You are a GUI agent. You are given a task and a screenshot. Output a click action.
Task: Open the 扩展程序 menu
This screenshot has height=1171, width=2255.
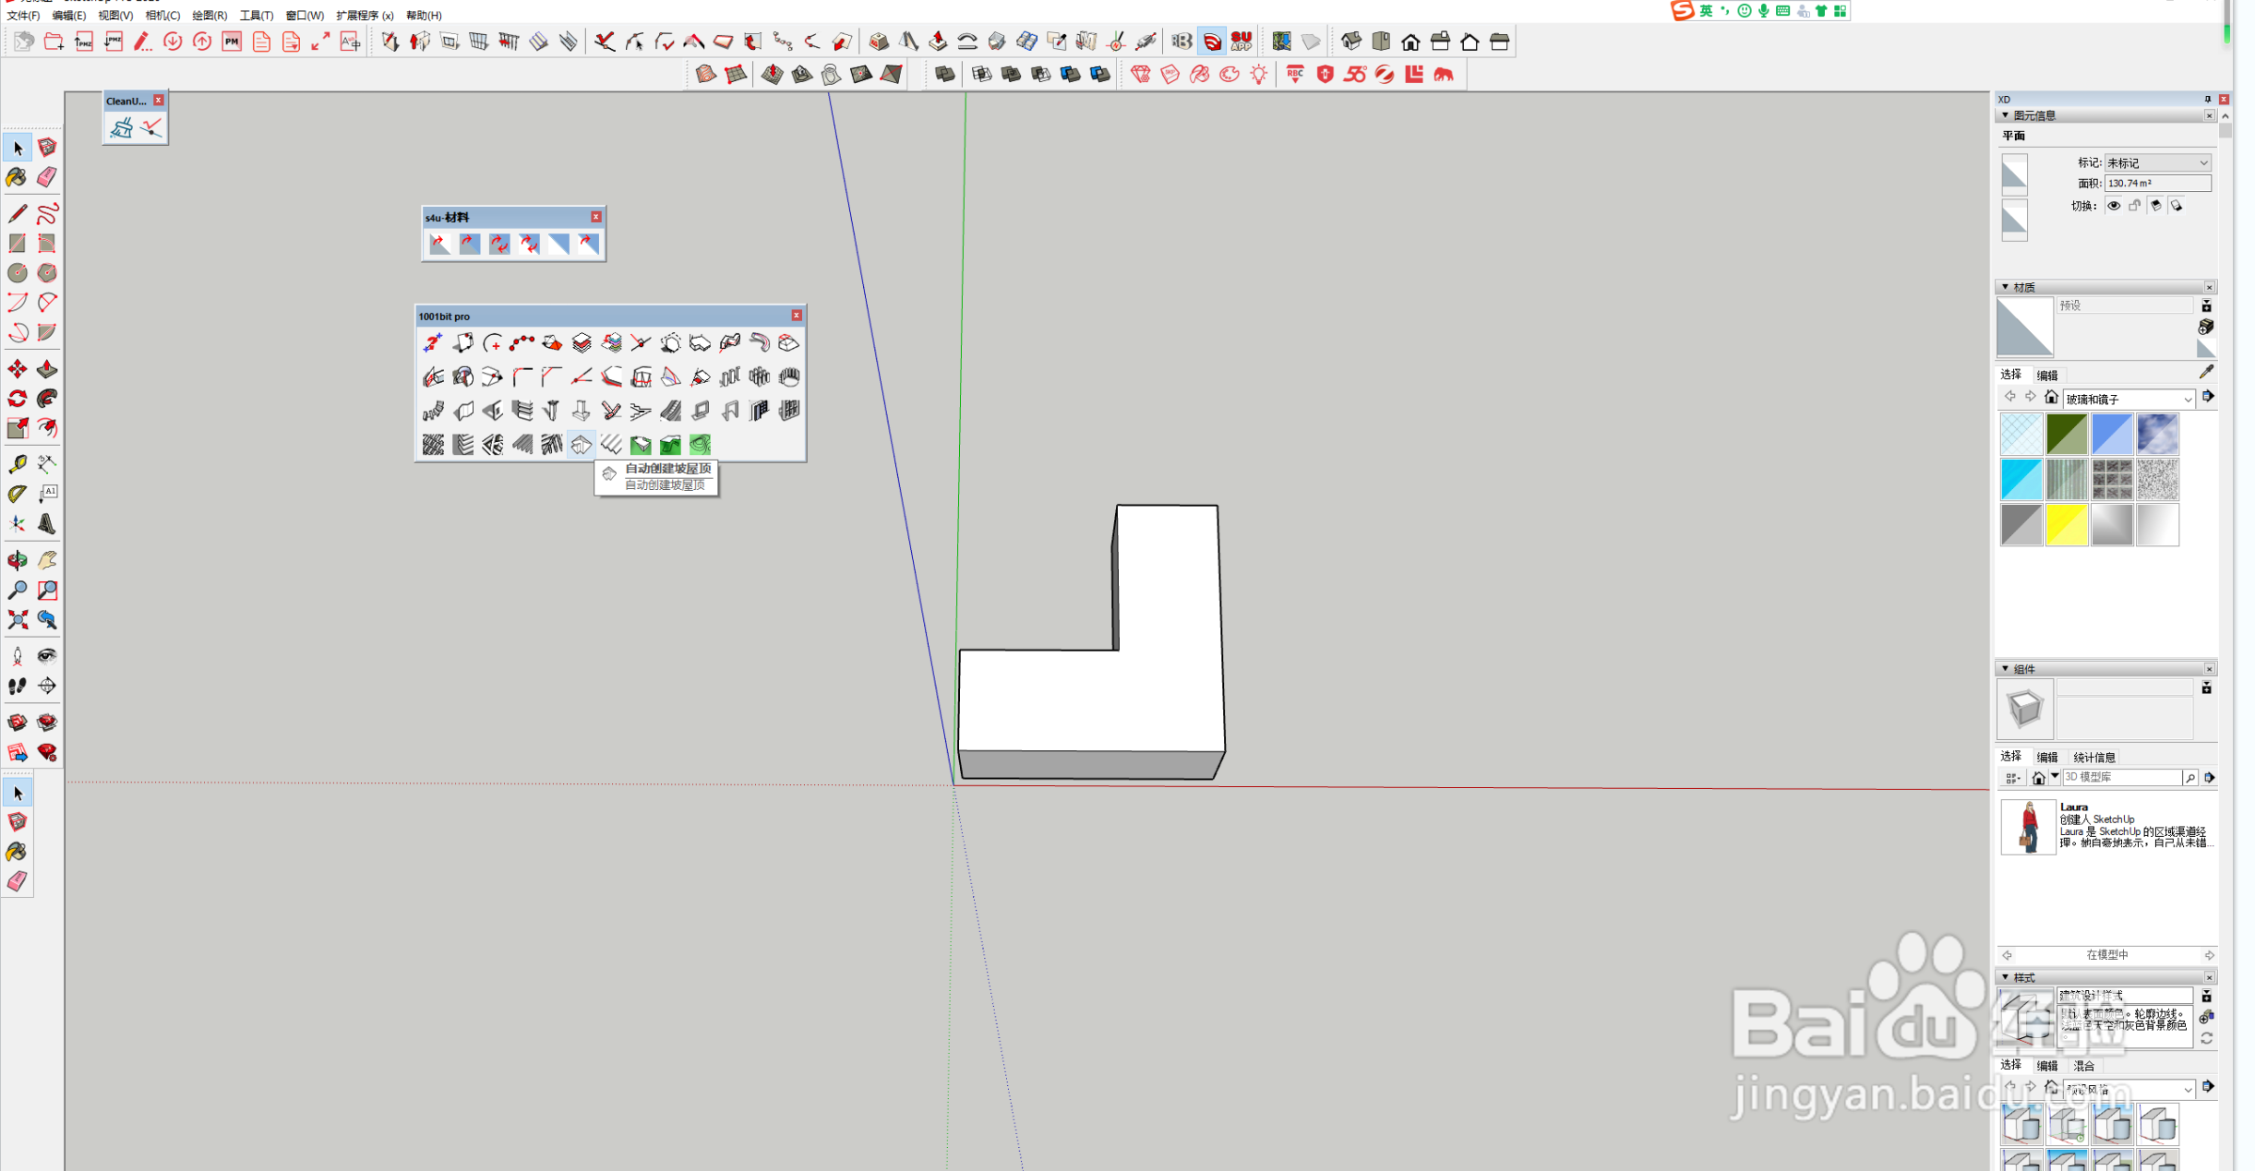point(364,15)
